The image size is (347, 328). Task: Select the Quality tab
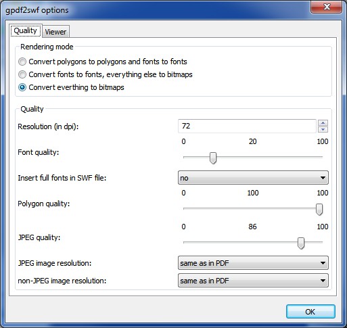pyautogui.click(x=26, y=30)
